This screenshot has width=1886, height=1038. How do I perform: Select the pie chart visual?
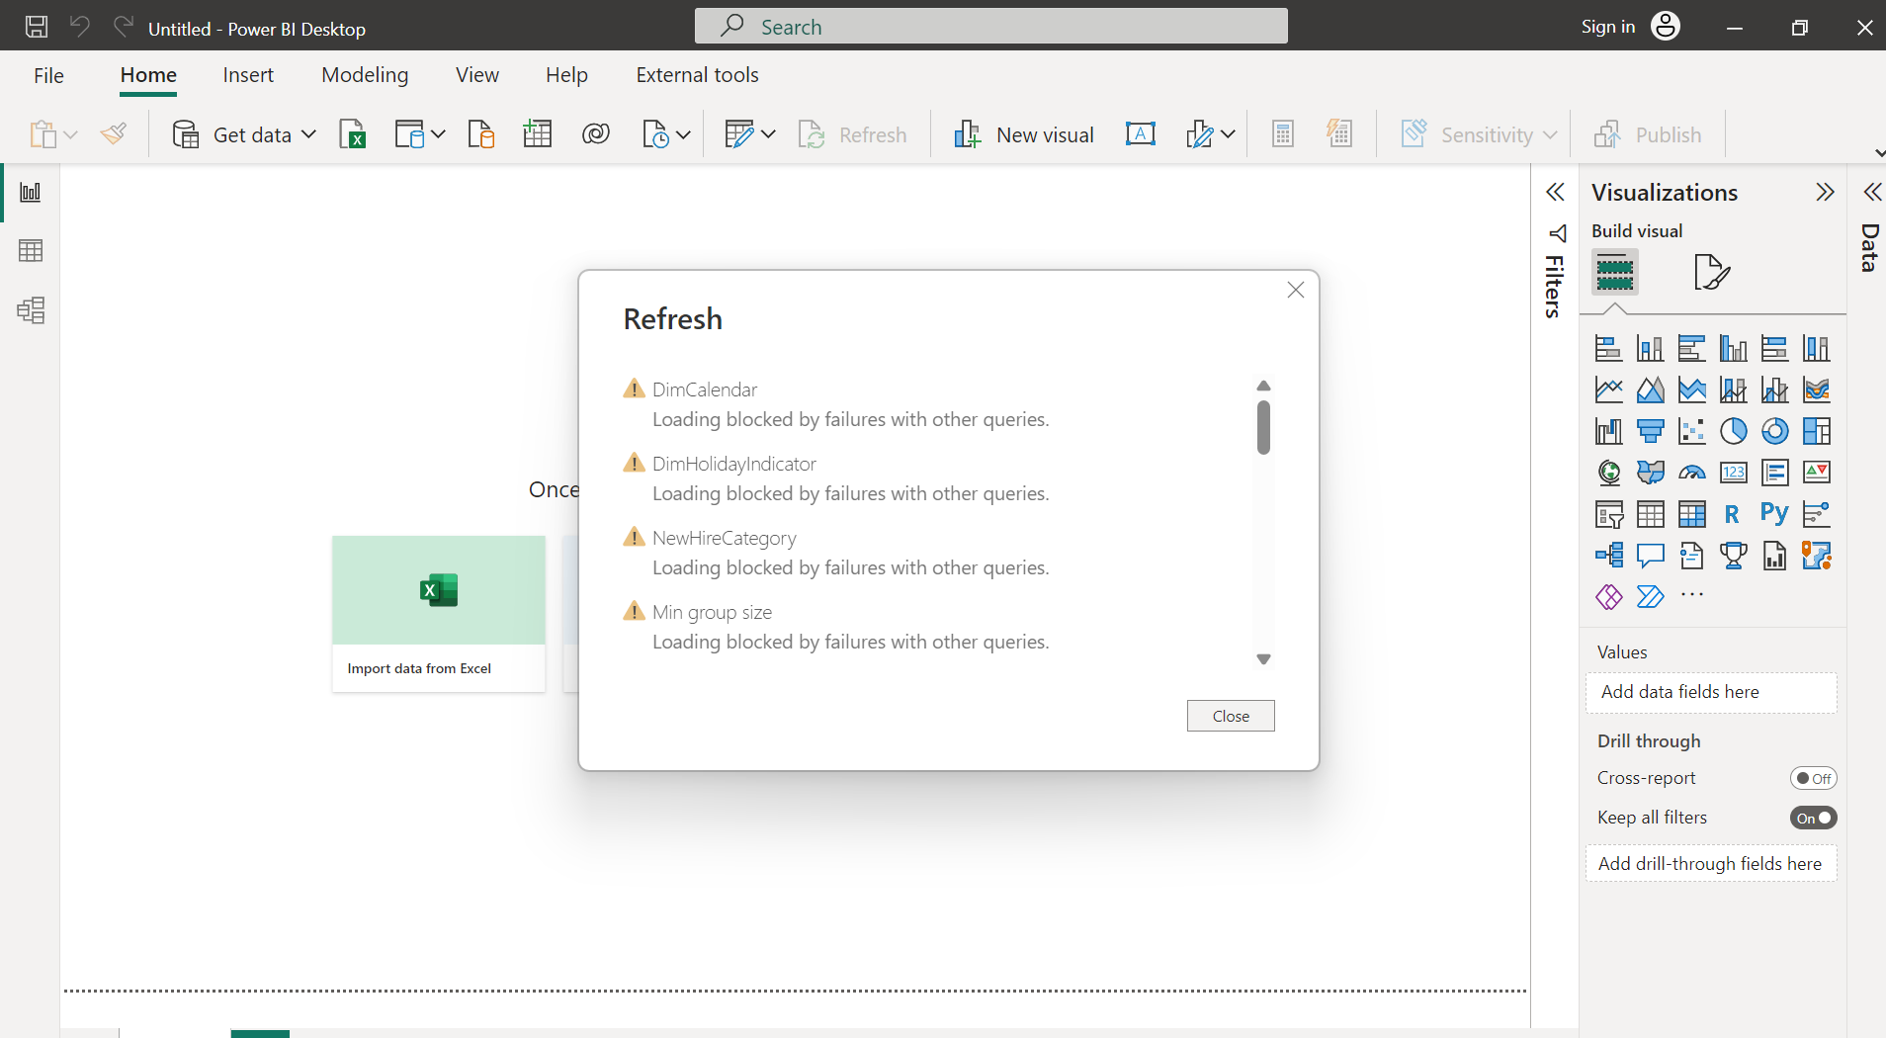pyautogui.click(x=1734, y=431)
